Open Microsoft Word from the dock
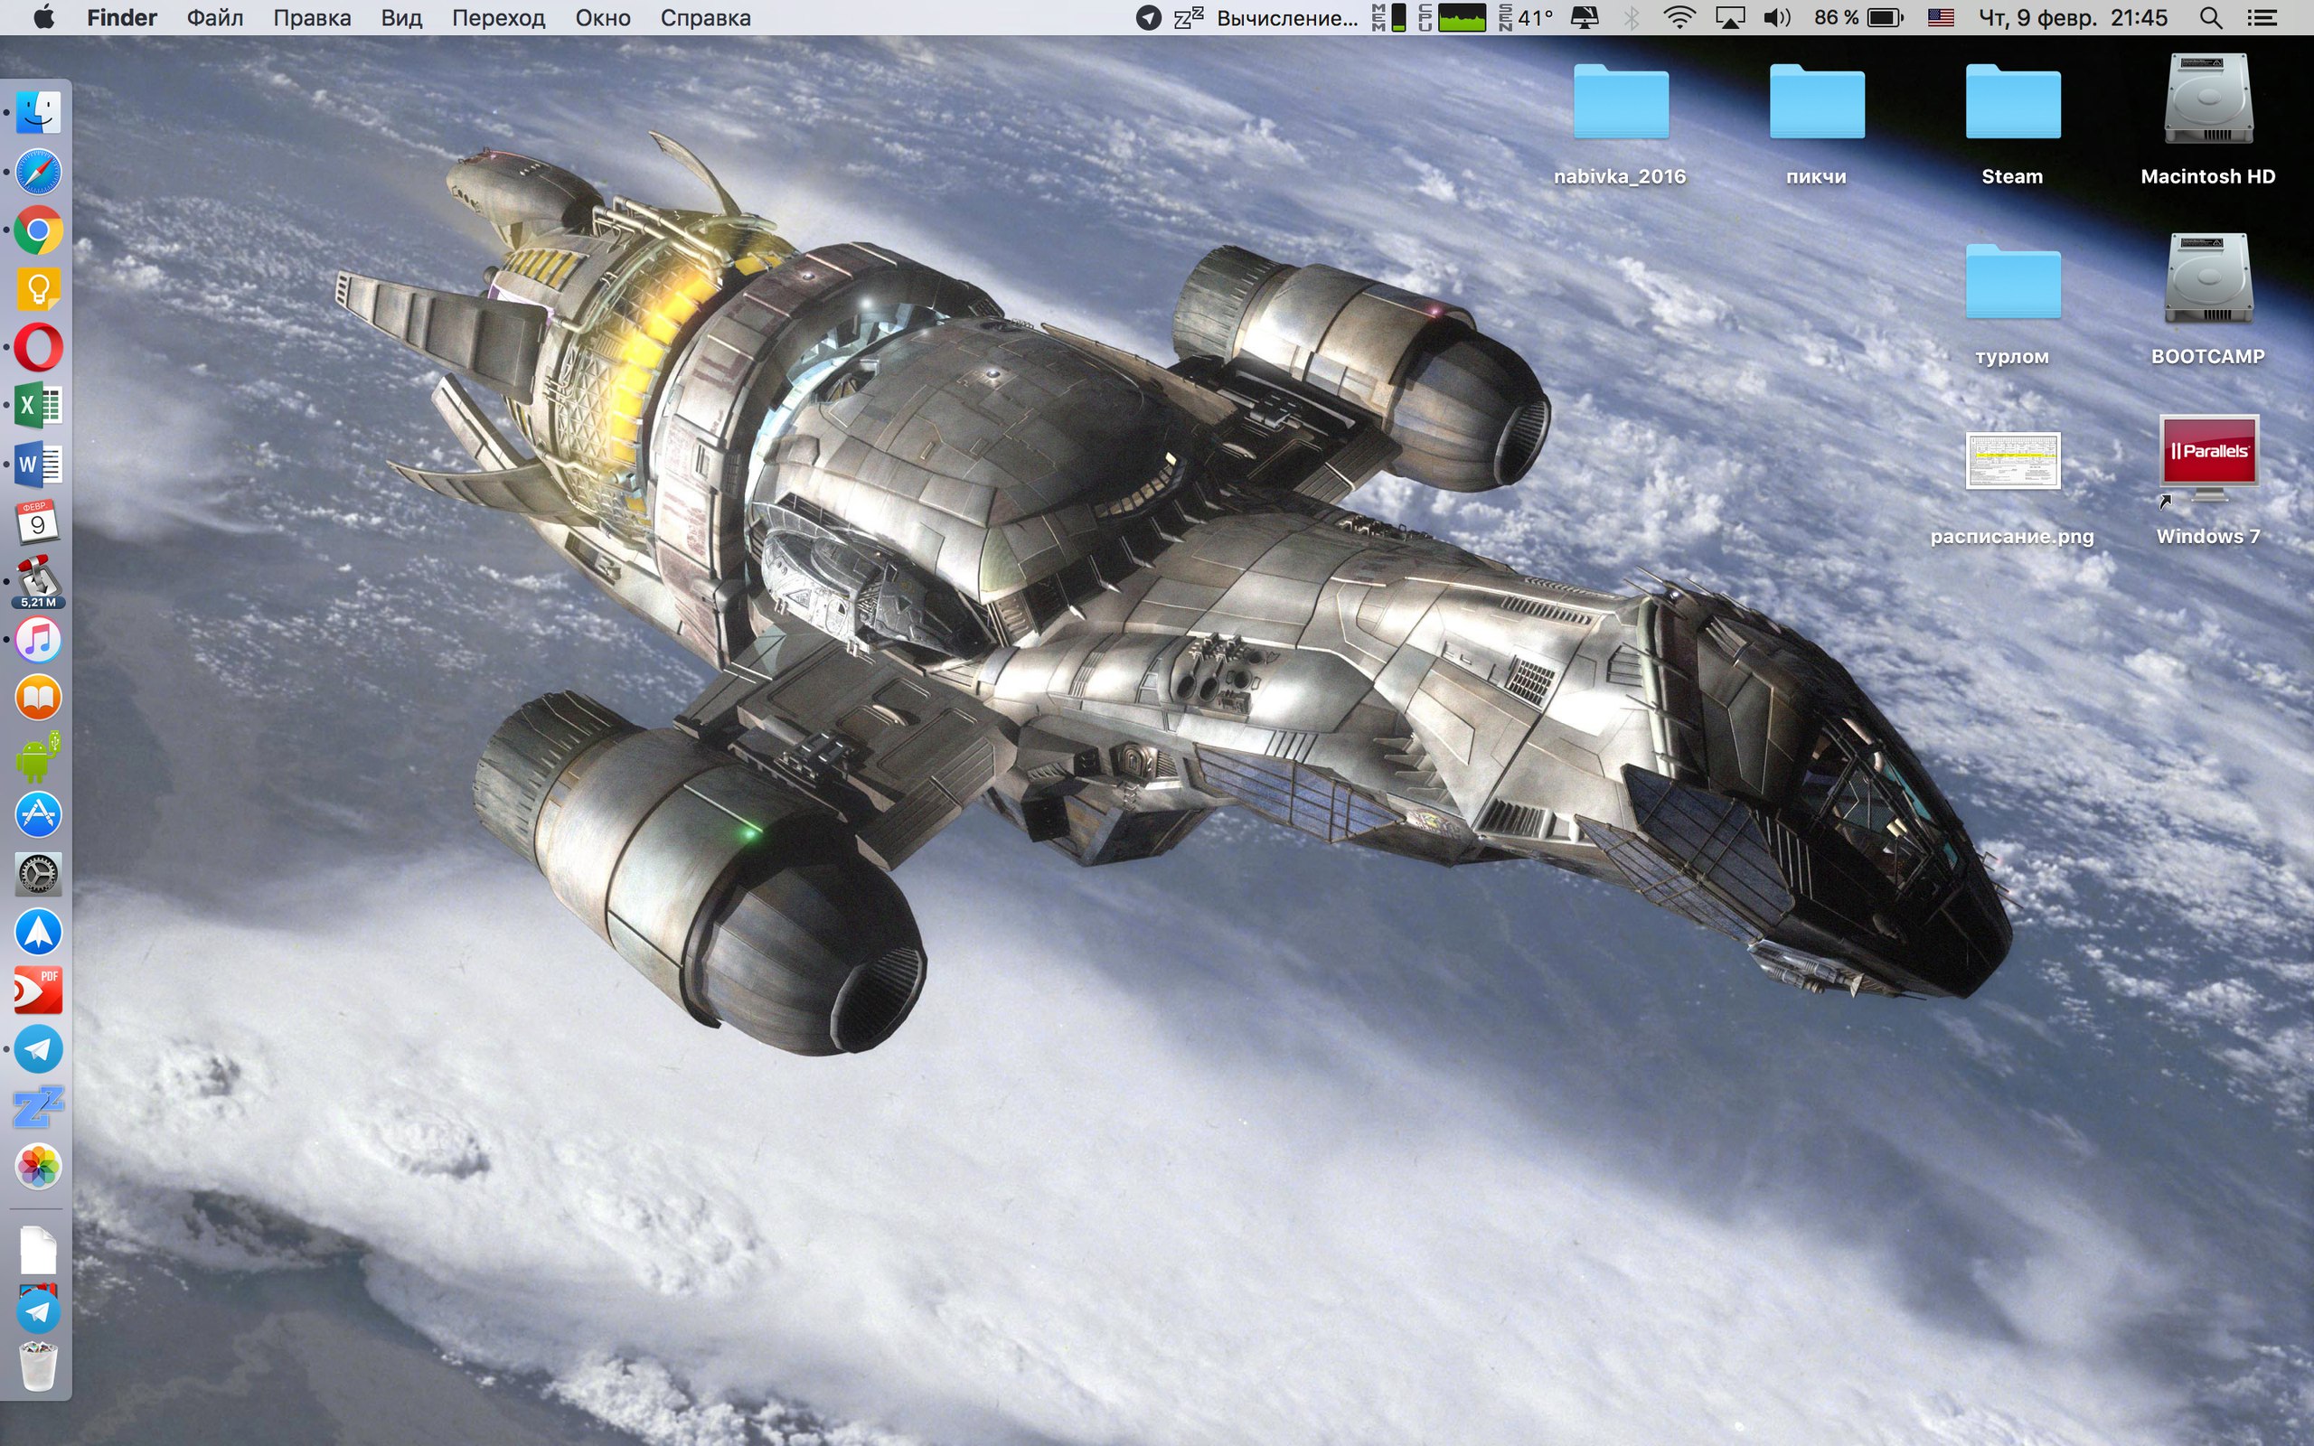This screenshot has height=1446, width=2314. click(38, 465)
